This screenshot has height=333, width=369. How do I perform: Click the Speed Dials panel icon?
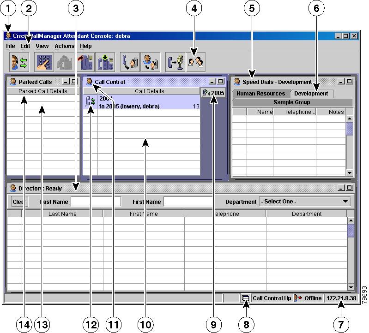tap(237, 82)
